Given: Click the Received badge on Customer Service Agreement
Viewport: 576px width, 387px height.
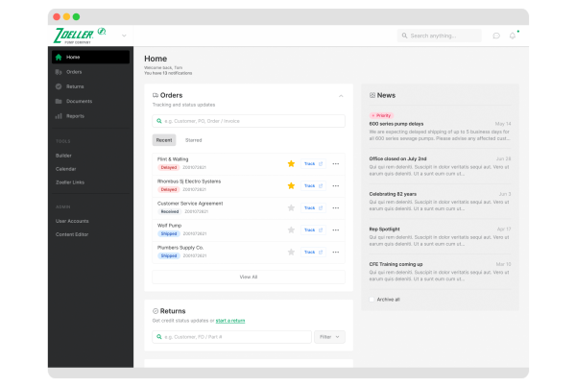Looking at the screenshot, I should [x=169, y=211].
